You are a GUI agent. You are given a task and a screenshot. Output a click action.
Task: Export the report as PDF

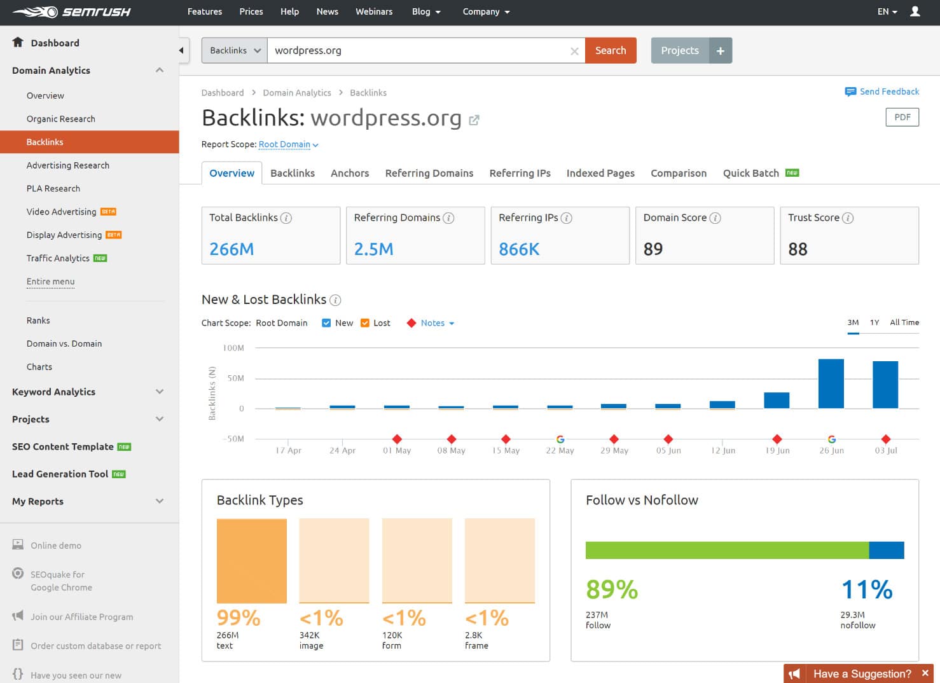[902, 117]
